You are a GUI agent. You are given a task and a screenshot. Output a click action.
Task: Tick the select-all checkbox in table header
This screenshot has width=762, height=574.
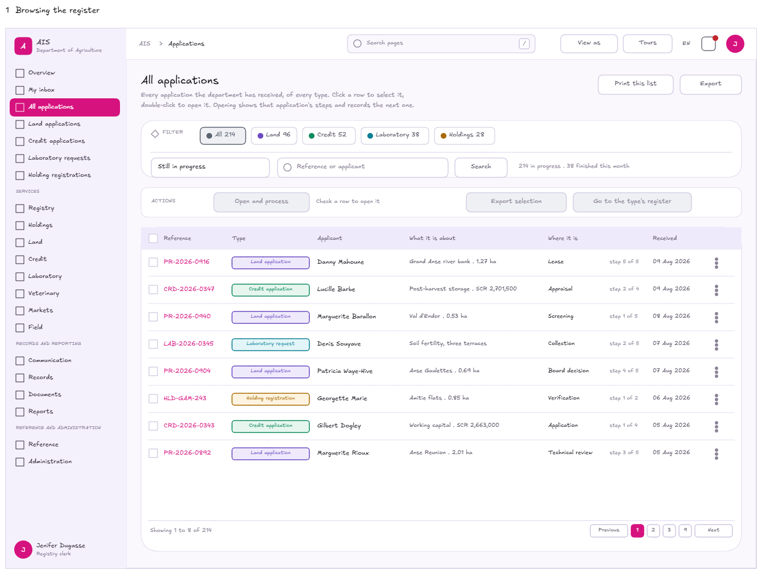(x=153, y=238)
